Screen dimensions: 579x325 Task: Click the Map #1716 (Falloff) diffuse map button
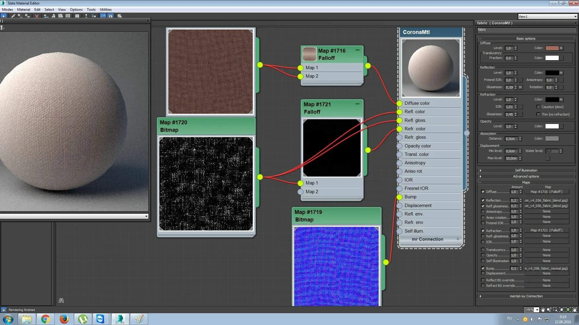546,192
